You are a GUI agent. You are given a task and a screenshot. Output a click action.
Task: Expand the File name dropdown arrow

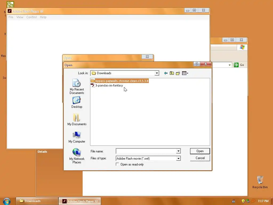[x=178, y=151]
